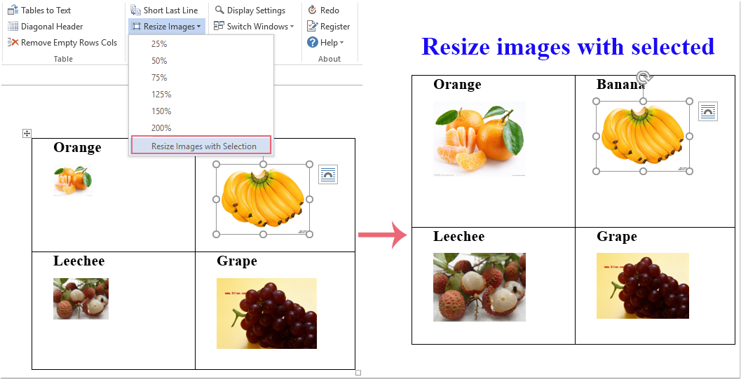
Task: Click the Register icon
Action: click(x=313, y=27)
